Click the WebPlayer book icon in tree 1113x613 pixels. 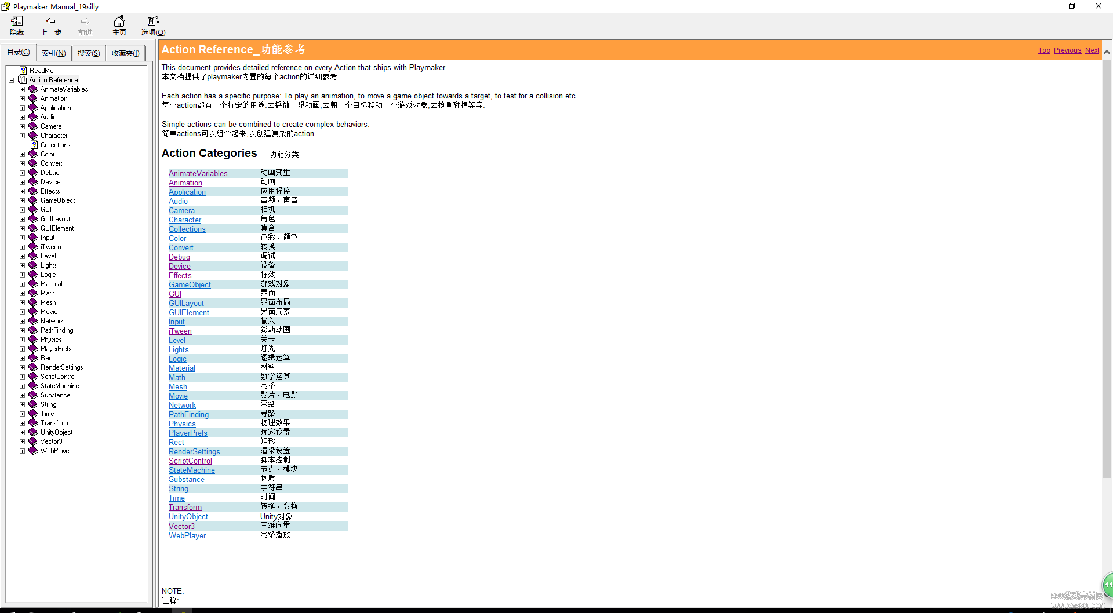pos(33,451)
